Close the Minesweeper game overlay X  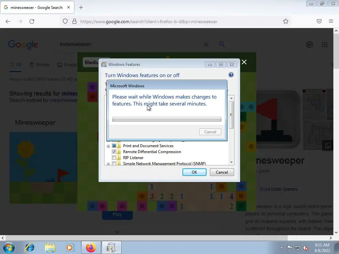(244, 62)
